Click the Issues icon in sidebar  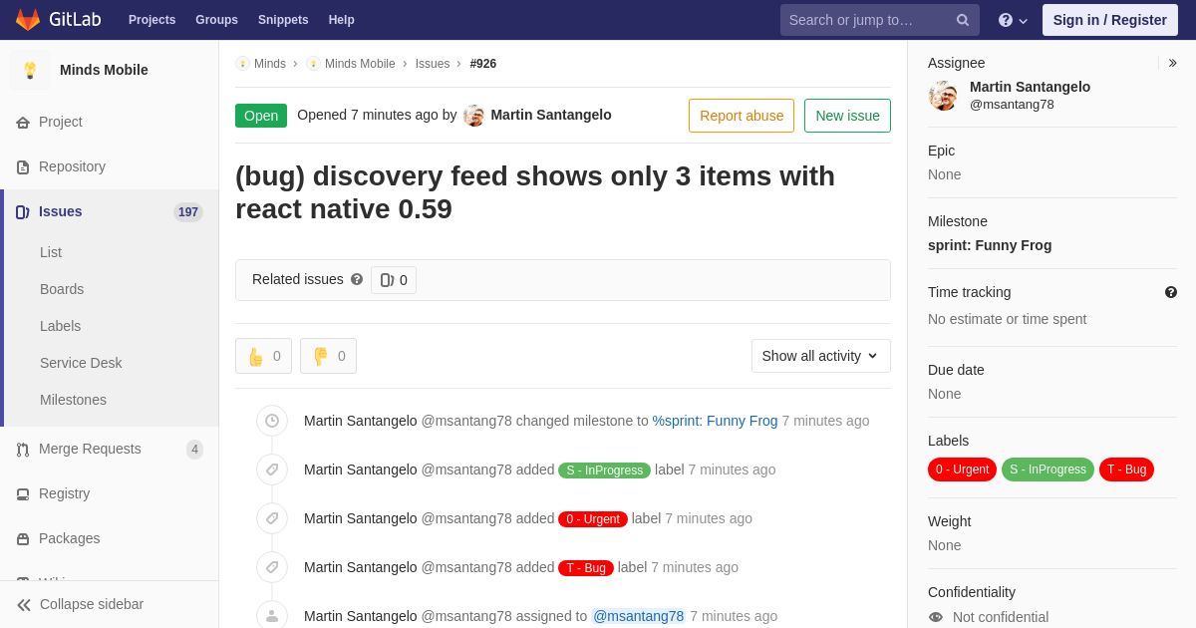pyautogui.click(x=23, y=212)
